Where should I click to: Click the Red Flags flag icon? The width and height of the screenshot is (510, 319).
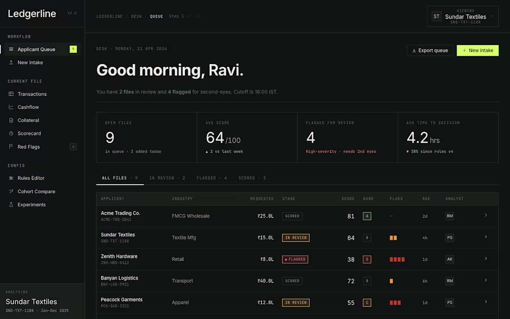tap(11, 147)
